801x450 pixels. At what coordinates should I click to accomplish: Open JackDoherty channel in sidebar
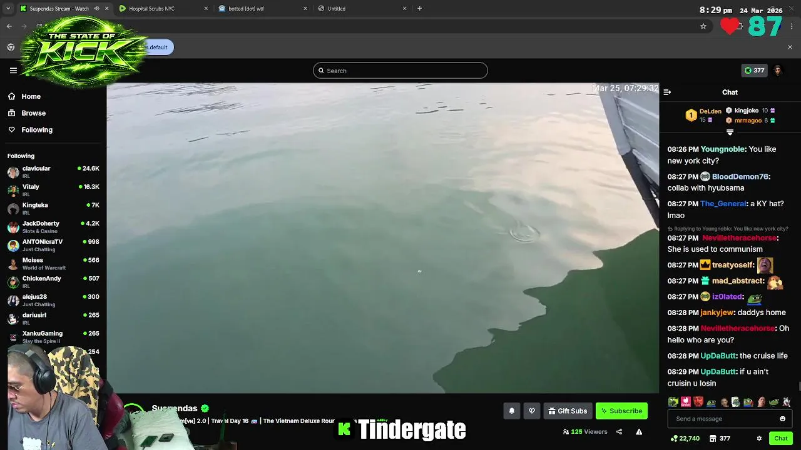[53, 227]
